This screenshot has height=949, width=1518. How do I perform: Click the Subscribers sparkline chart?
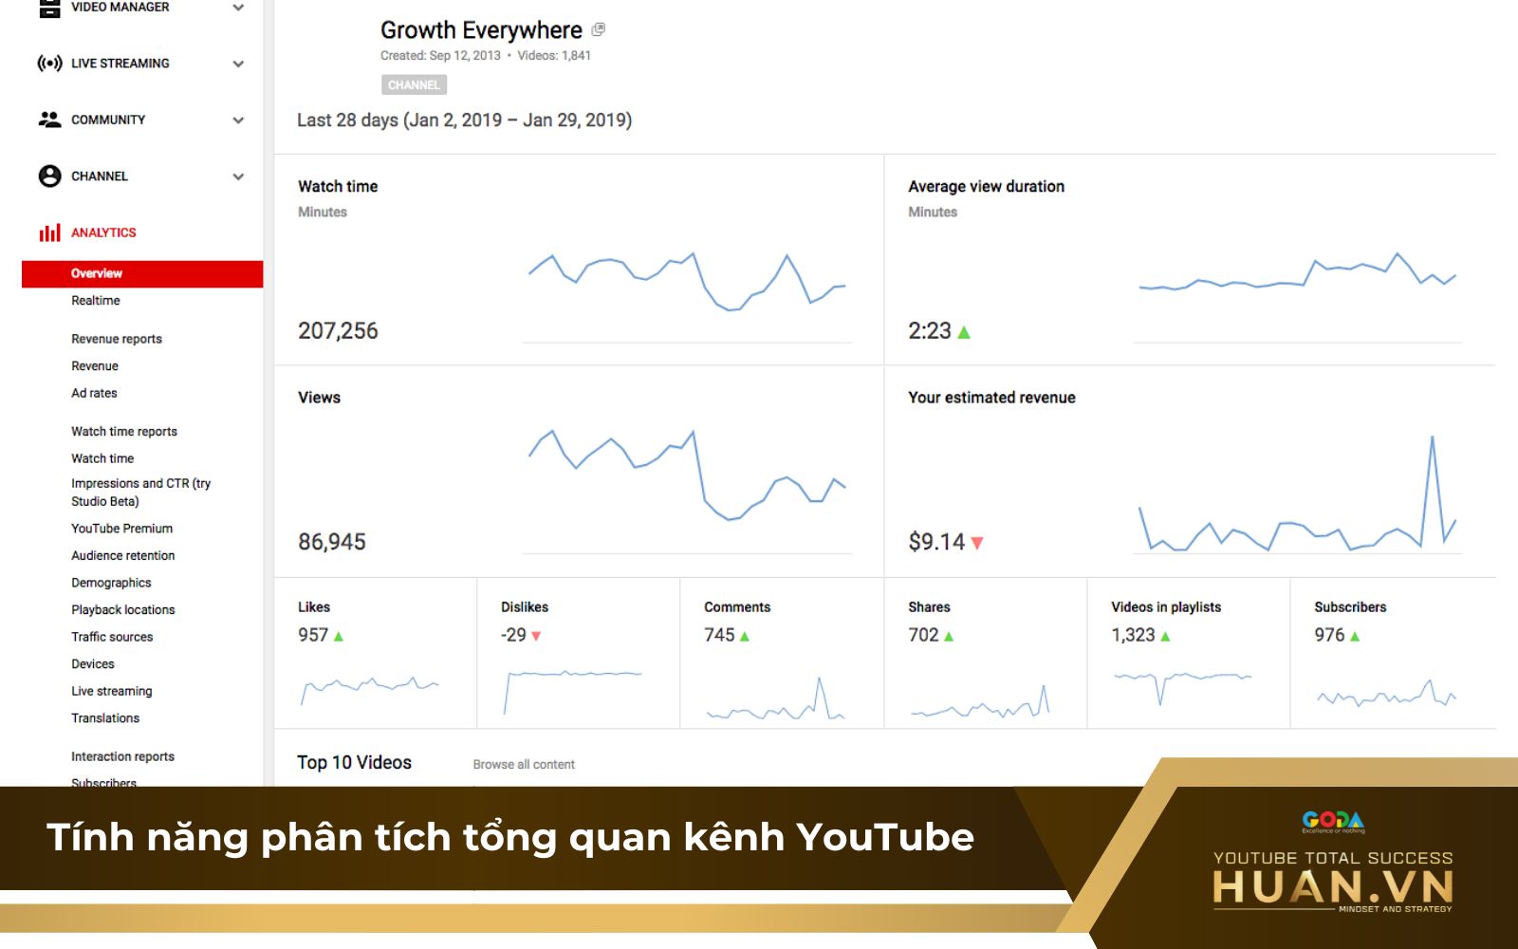point(1386,694)
